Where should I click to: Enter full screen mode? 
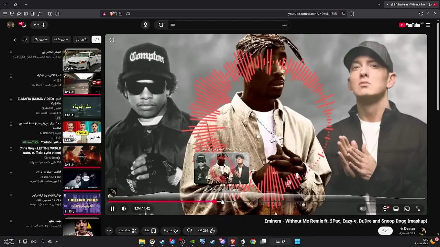pos(418,209)
